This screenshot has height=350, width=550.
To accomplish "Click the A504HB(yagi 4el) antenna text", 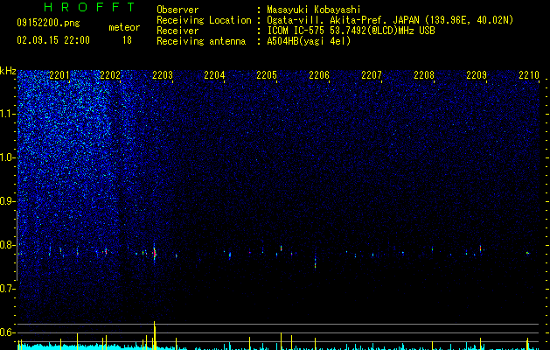I will 309,41.
